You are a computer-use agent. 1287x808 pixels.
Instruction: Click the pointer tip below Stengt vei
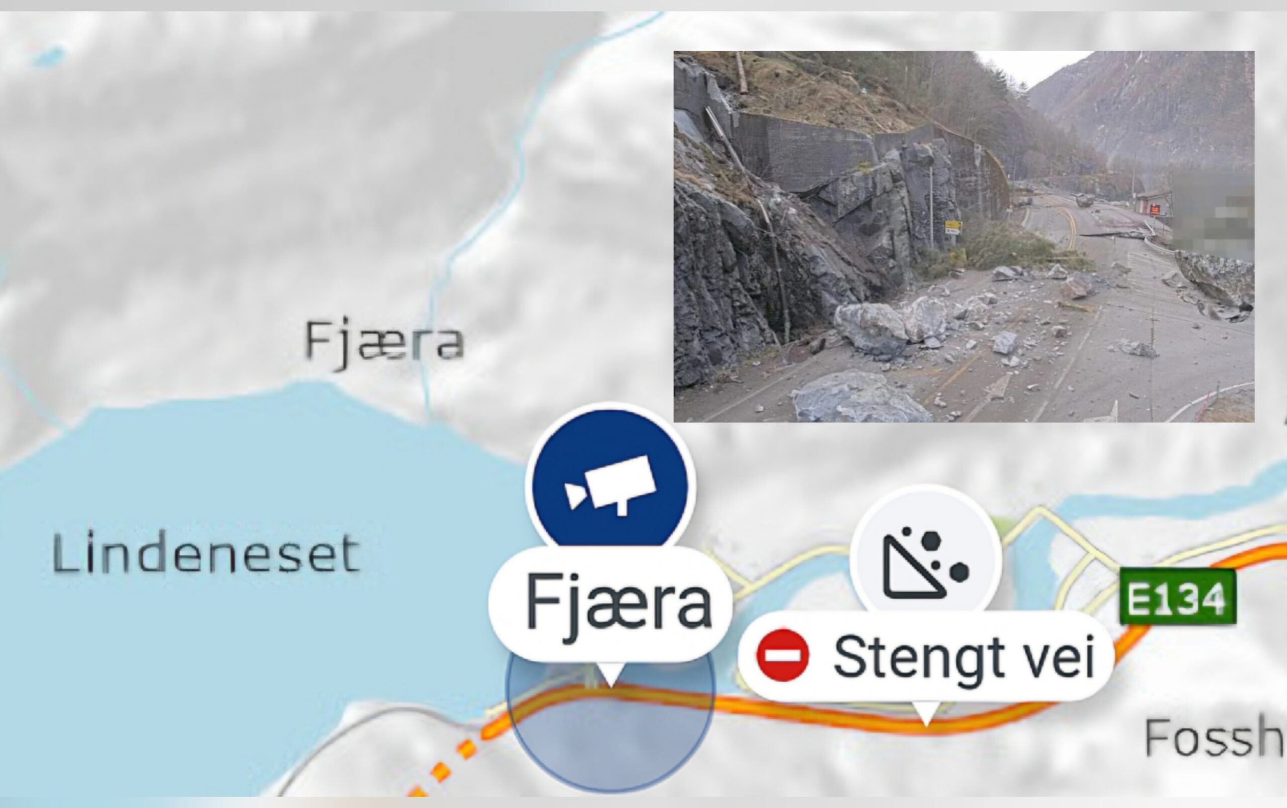[x=926, y=715]
